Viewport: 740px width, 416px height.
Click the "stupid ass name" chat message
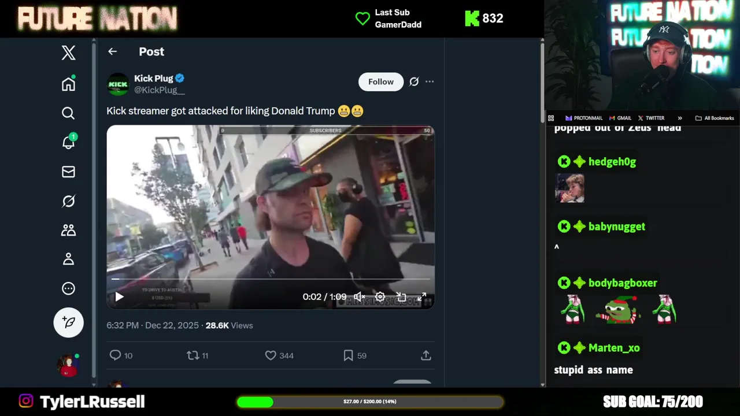point(593,370)
